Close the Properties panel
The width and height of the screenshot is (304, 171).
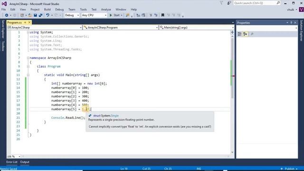295,23
